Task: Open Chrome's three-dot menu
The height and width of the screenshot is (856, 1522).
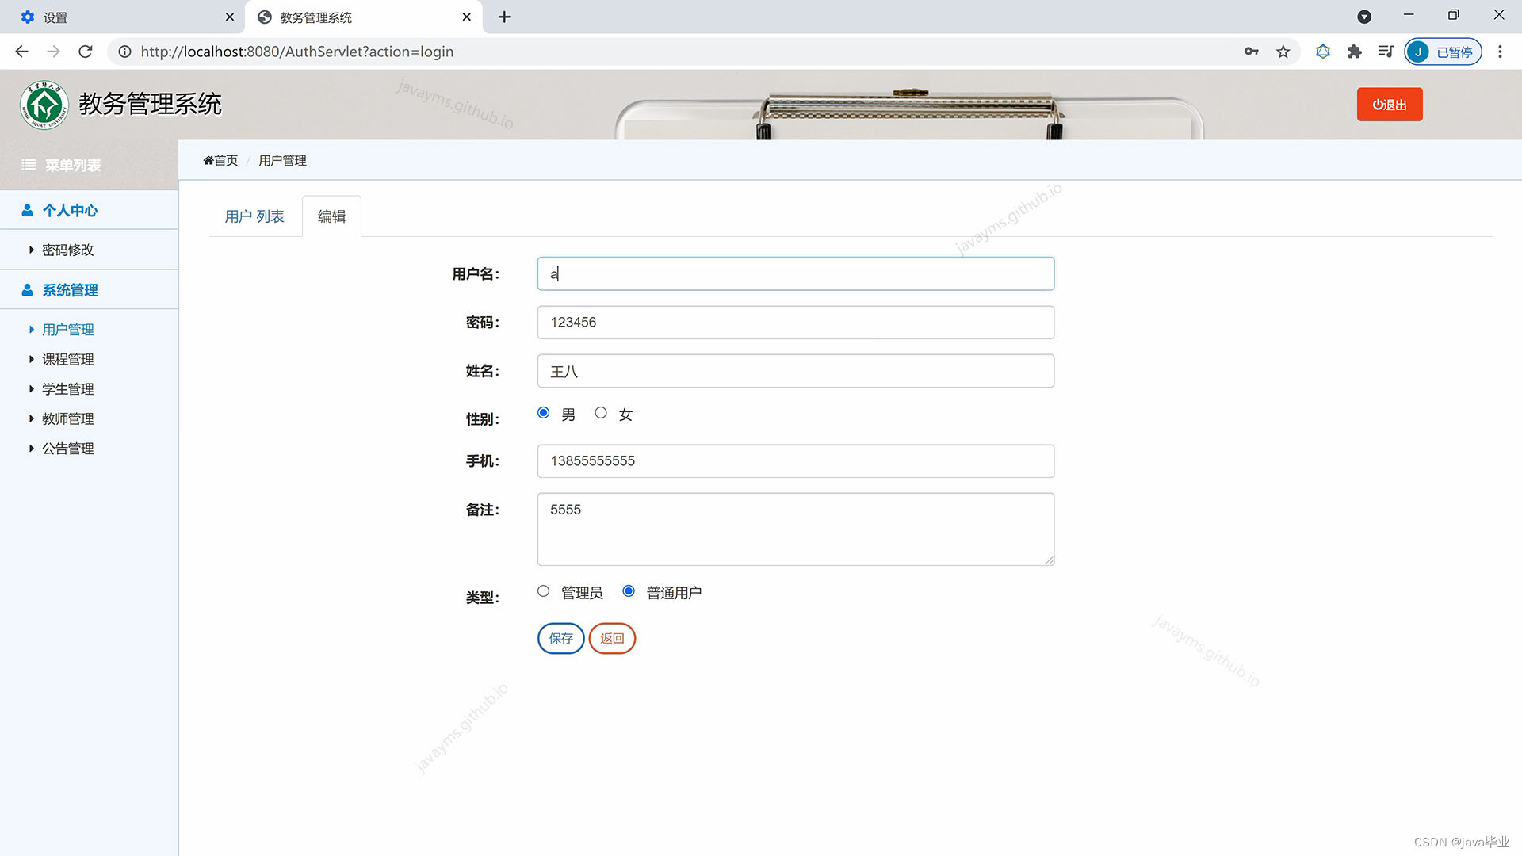Action: (1500, 52)
